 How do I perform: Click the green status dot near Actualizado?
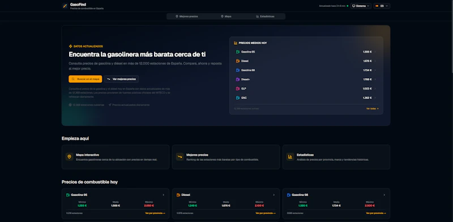coord(348,6)
